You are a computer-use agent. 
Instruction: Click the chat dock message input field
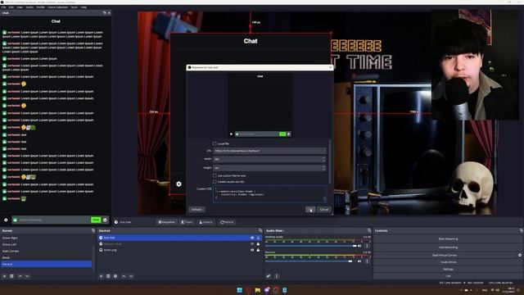(x=54, y=220)
